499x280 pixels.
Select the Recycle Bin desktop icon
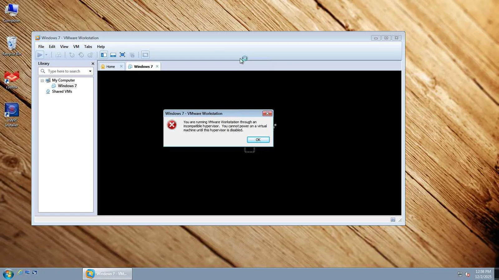(12, 46)
